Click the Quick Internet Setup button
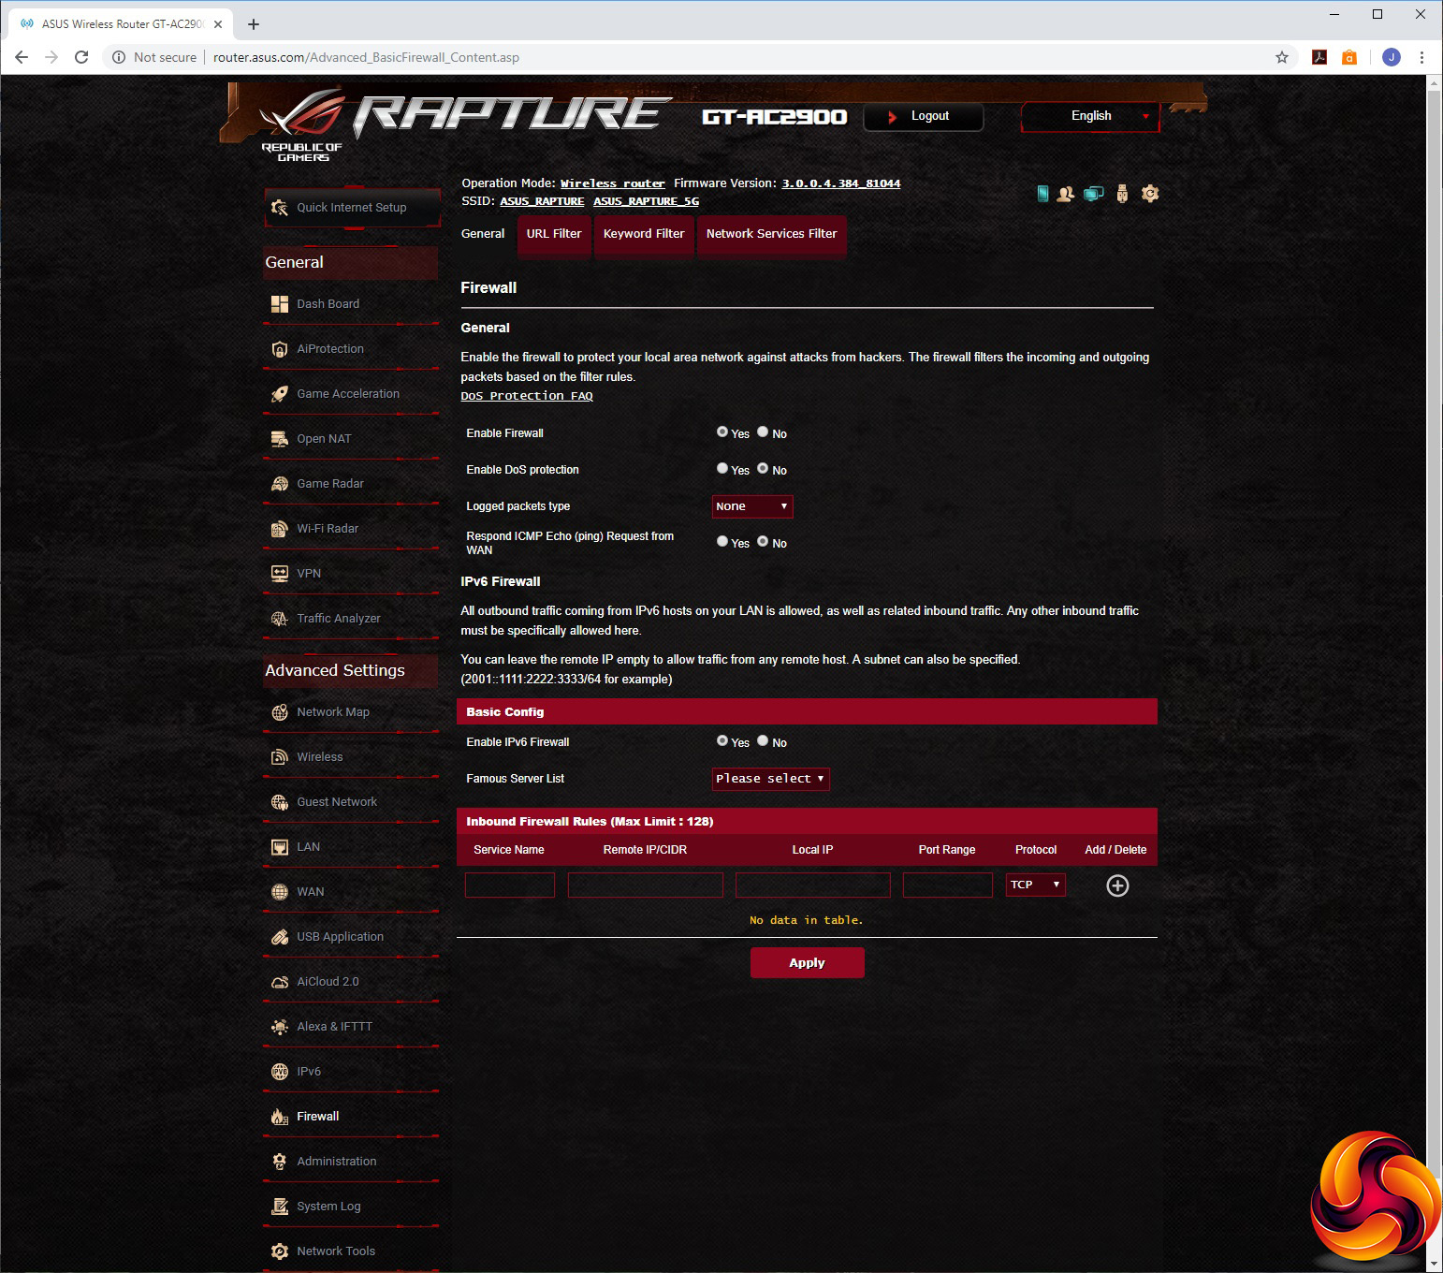1443x1273 pixels. click(352, 208)
